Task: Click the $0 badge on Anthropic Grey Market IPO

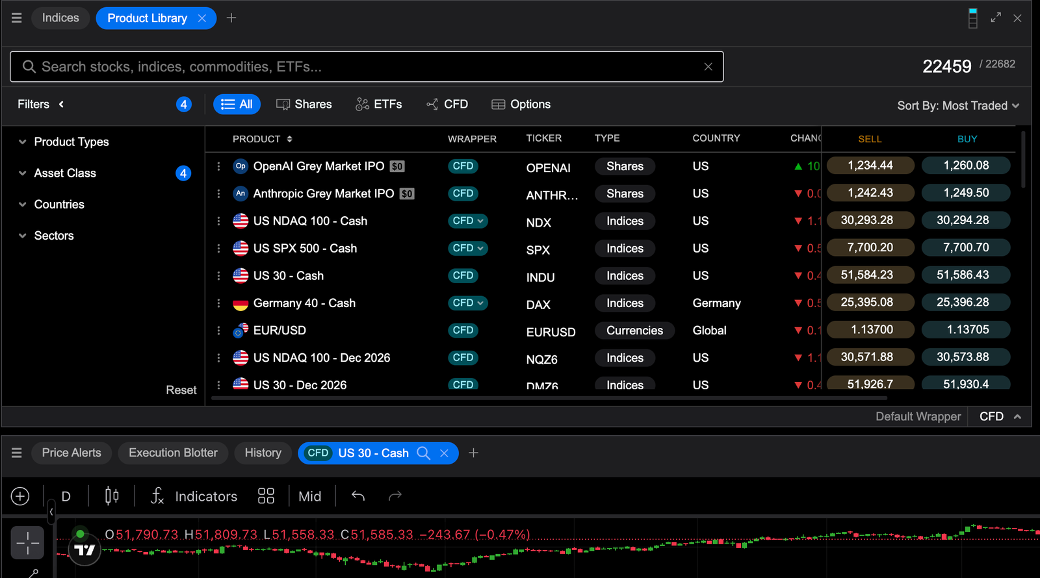Action: pos(407,194)
